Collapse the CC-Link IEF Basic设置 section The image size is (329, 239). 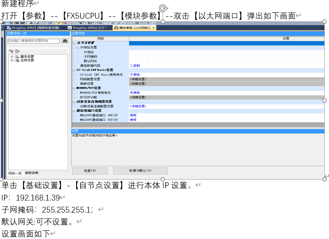[73, 70]
